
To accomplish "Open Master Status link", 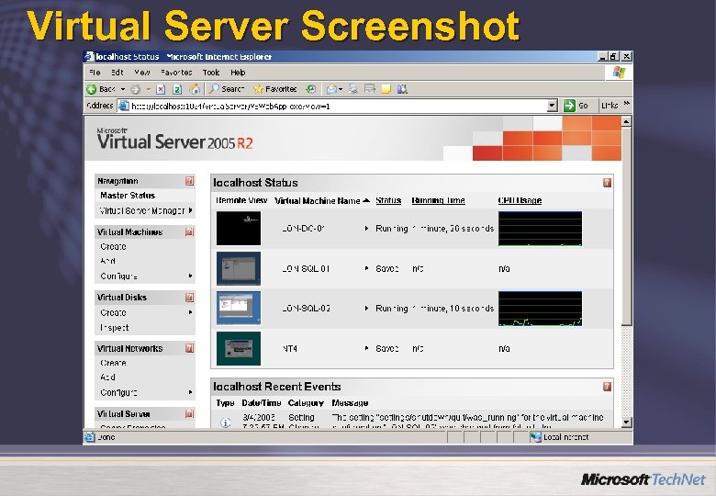I will (128, 196).
